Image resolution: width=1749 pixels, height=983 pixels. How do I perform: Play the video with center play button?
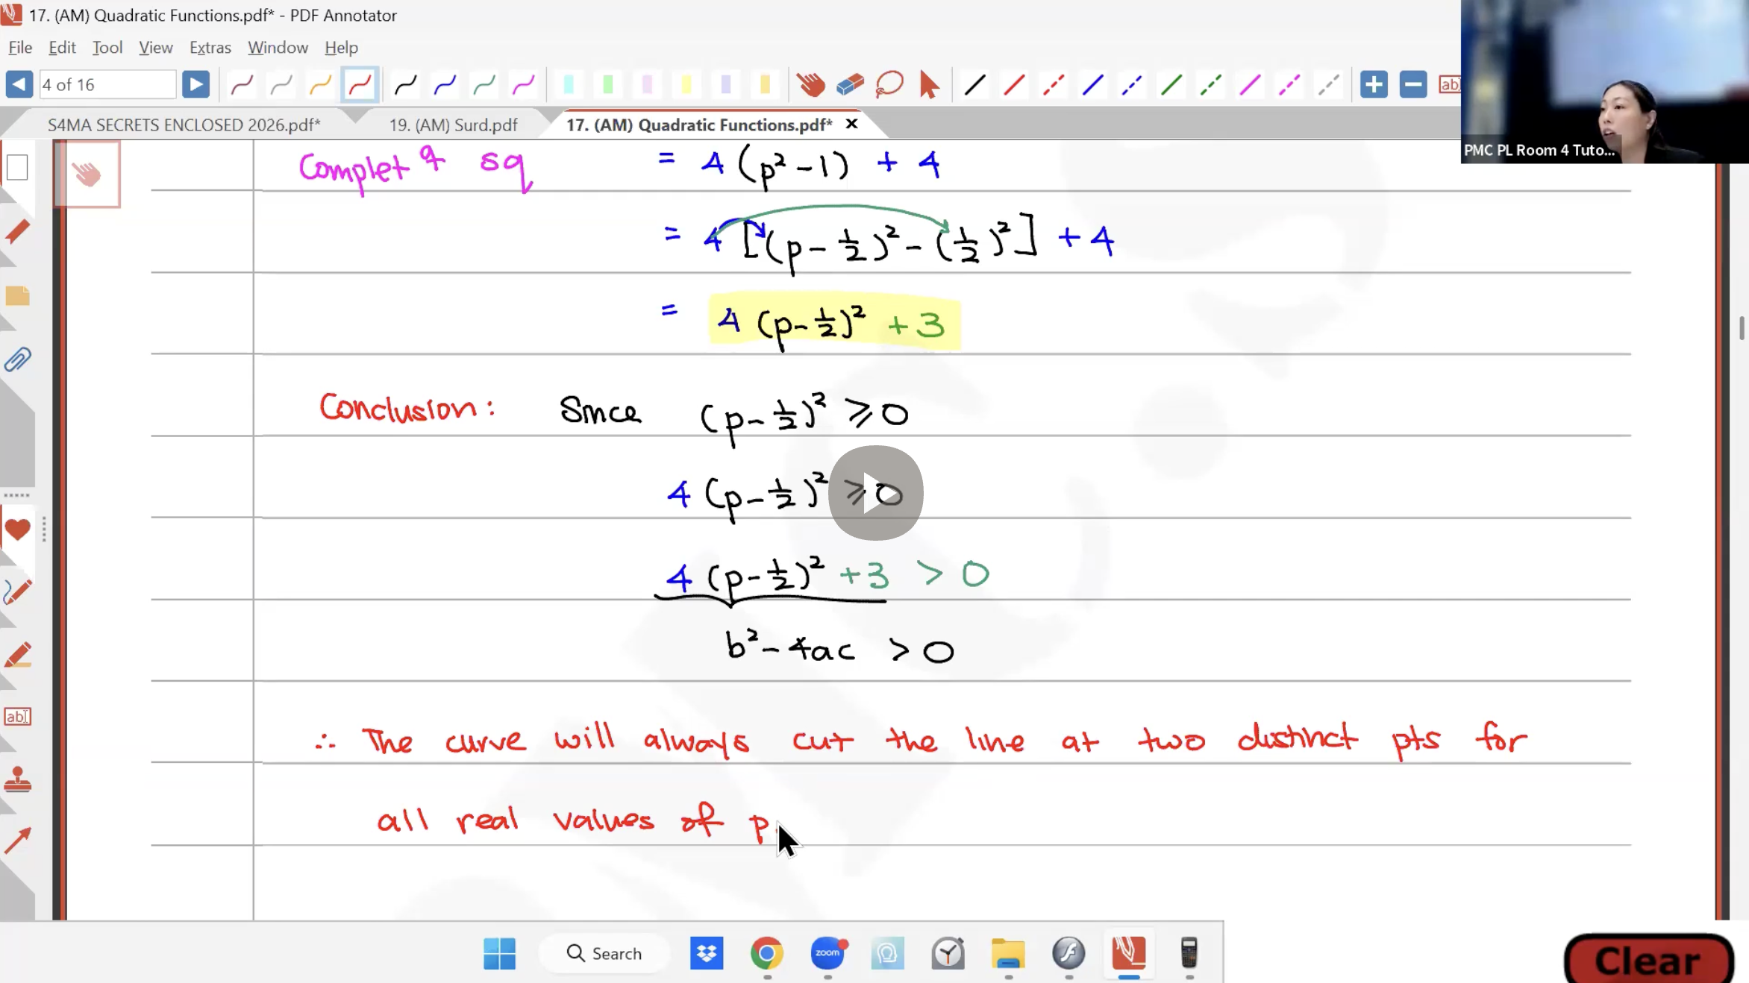tap(875, 493)
